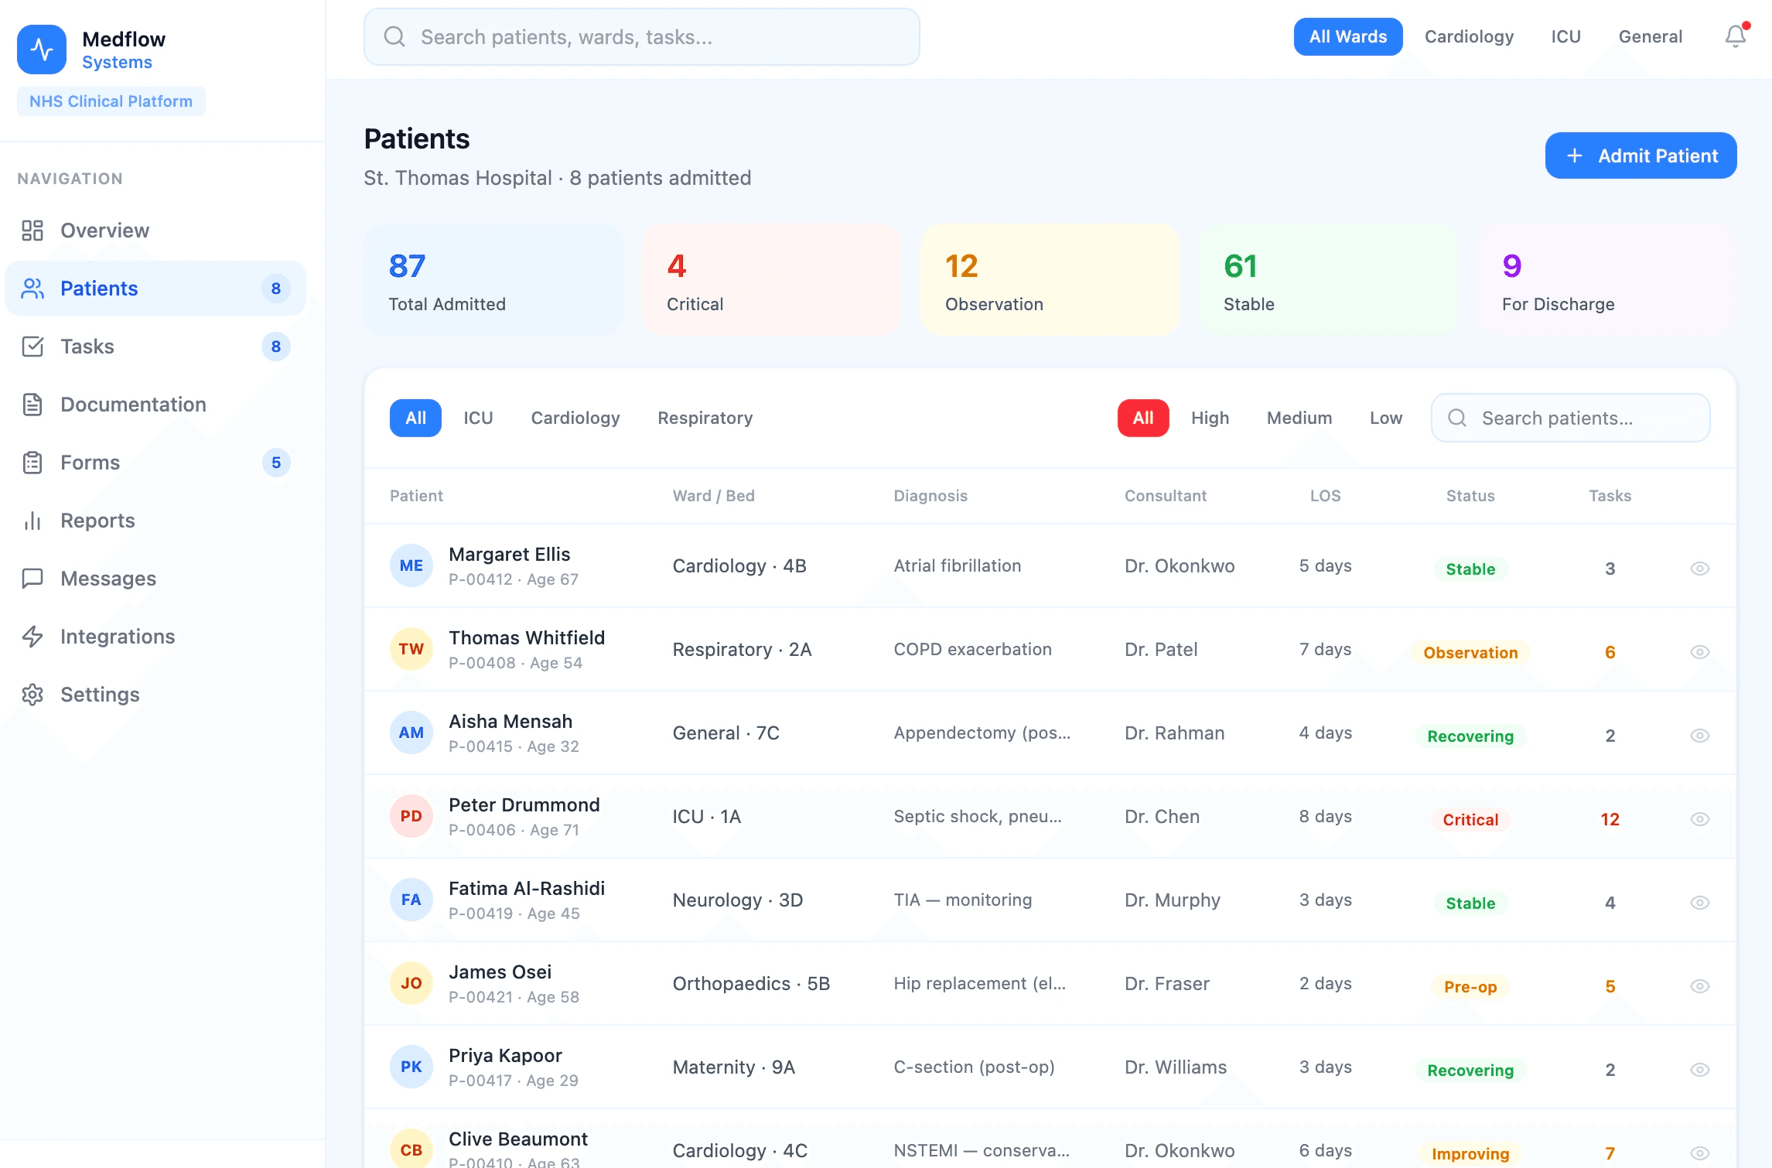The height and width of the screenshot is (1168, 1772).
Task: Select the blue All ward filter in table
Action: tap(415, 418)
